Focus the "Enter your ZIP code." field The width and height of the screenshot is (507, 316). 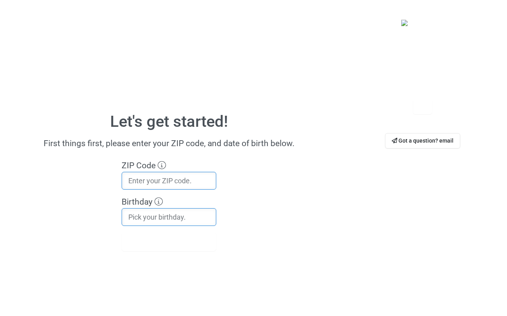(x=169, y=181)
